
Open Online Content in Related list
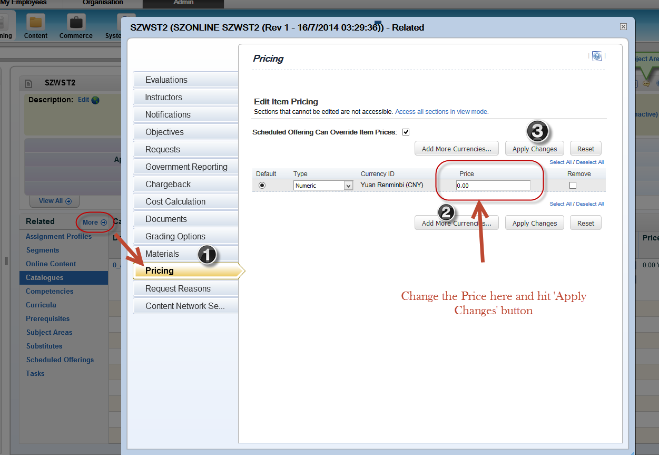pos(51,264)
